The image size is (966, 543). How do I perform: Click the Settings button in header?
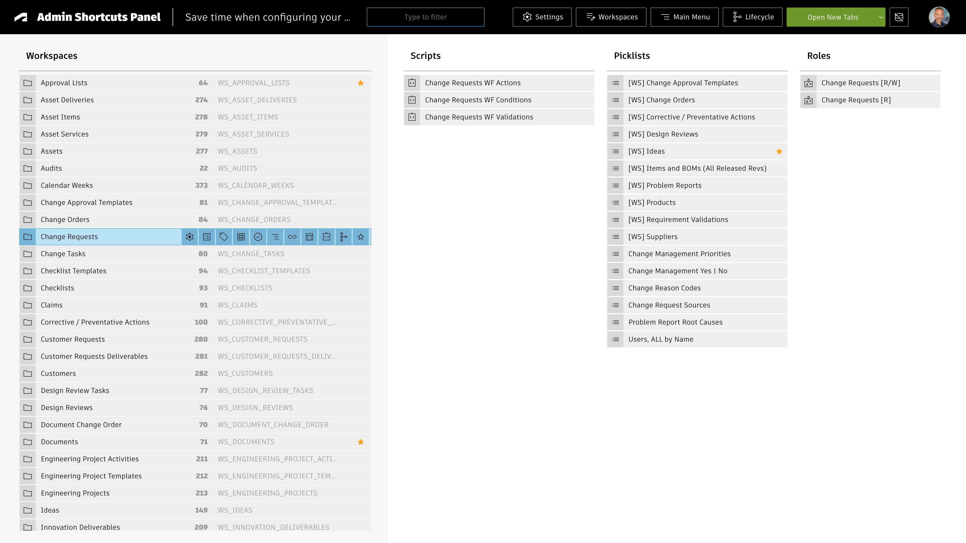pos(542,17)
